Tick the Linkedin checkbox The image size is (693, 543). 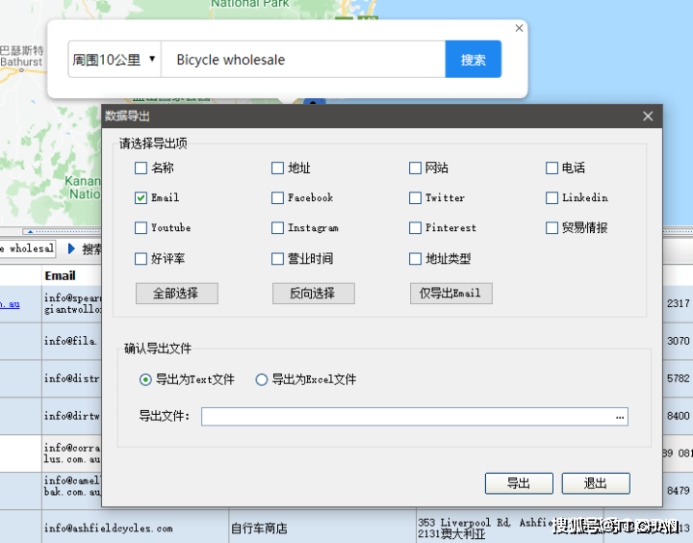point(552,197)
